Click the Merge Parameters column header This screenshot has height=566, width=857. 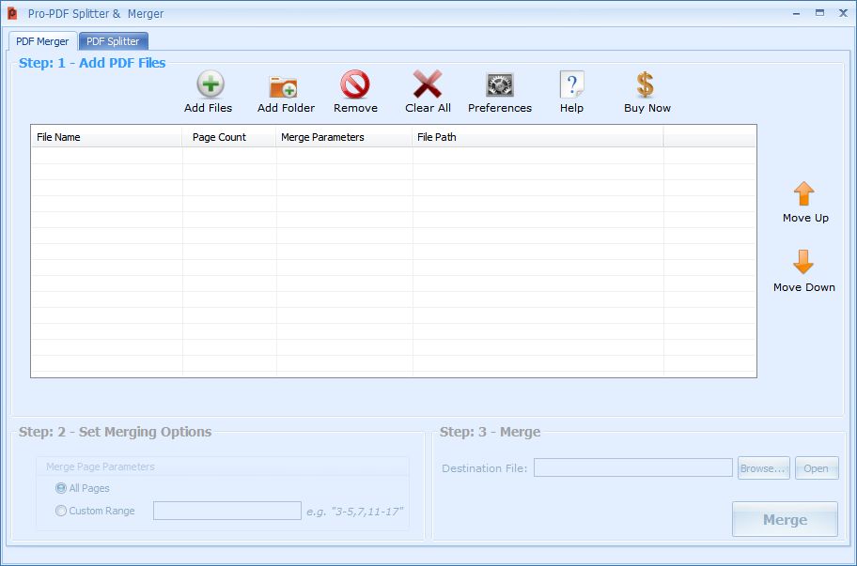(x=344, y=137)
